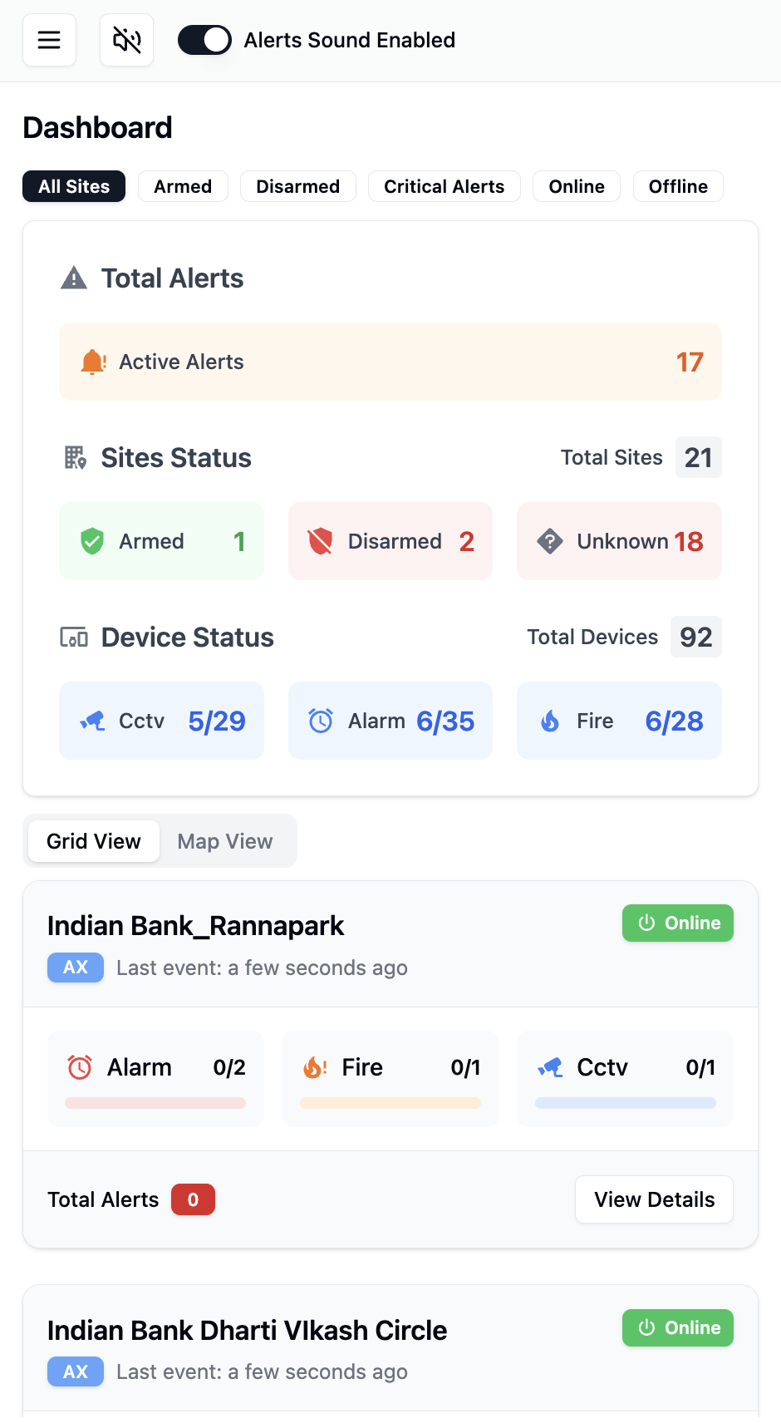Viewport: 781px width, 1423px height.
Task: Select the Grid View option
Action: pos(92,840)
